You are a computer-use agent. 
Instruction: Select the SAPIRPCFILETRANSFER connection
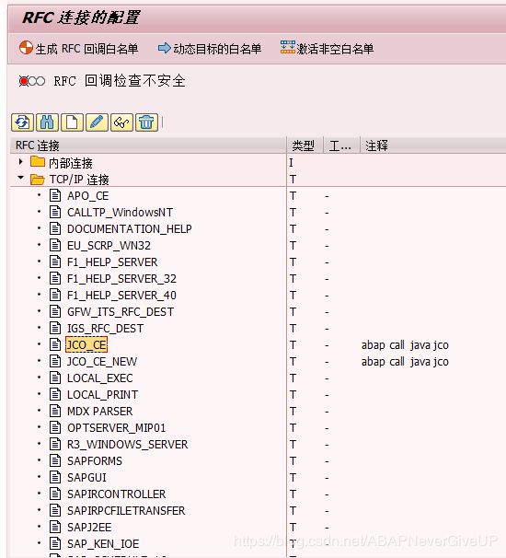click(126, 511)
